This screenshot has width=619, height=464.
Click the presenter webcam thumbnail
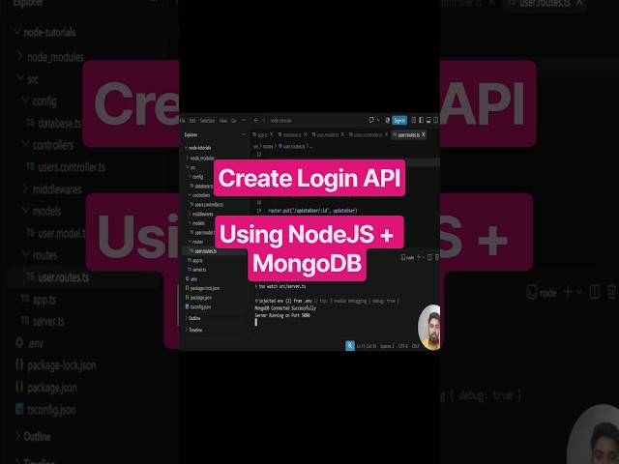coord(429,327)
